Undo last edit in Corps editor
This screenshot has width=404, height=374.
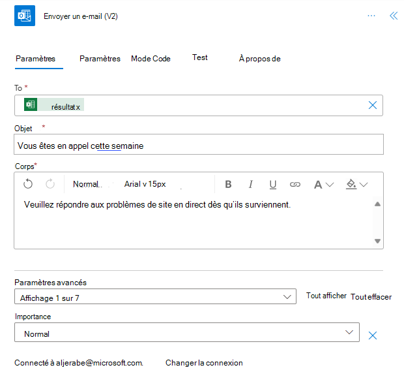coord(28,184)
